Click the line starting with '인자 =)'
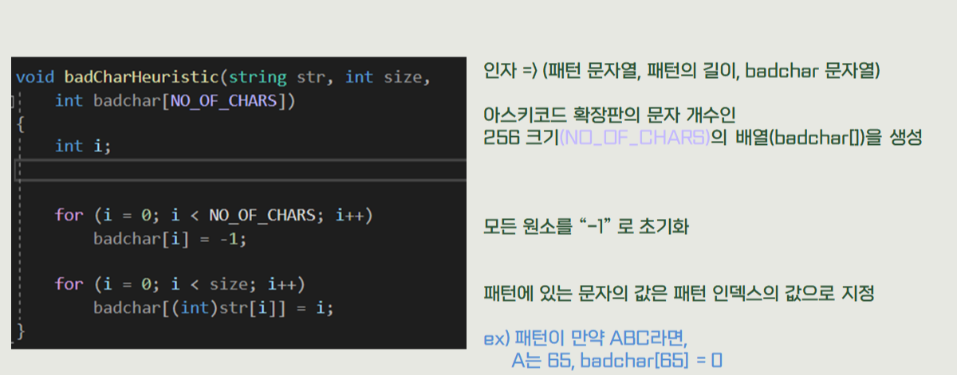The height and width of the screenshot is (375, 957). coord(682,70)
